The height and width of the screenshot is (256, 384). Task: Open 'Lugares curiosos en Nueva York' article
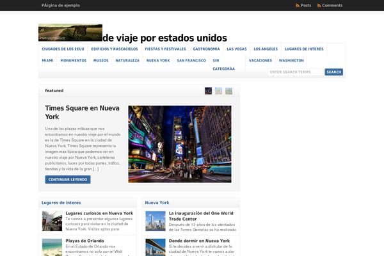(99, 213)
